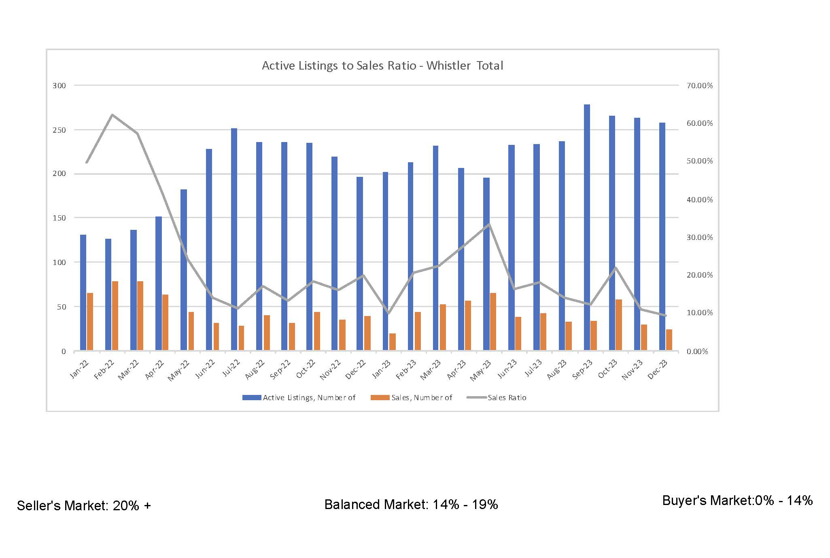Click the Mar-23 x-axis label
Viewport: 830px width, 558px height.
click(x=431, y=369)
